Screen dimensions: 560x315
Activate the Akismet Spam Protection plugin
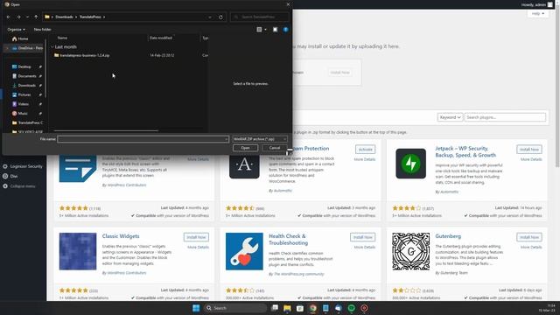coord(365,150)
